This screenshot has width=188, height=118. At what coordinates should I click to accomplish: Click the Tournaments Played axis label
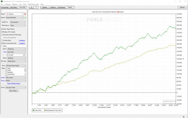click(x=104, y=107)
